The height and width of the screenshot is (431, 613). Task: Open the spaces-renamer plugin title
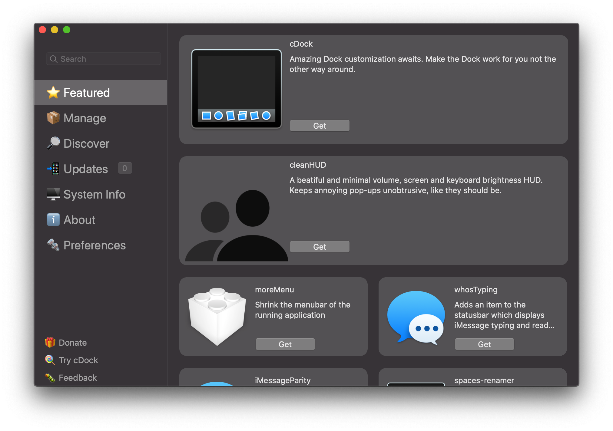[x=484, y=380]
